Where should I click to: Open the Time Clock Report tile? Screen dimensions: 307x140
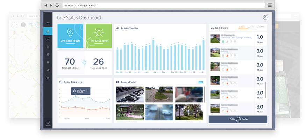[99, 36]
